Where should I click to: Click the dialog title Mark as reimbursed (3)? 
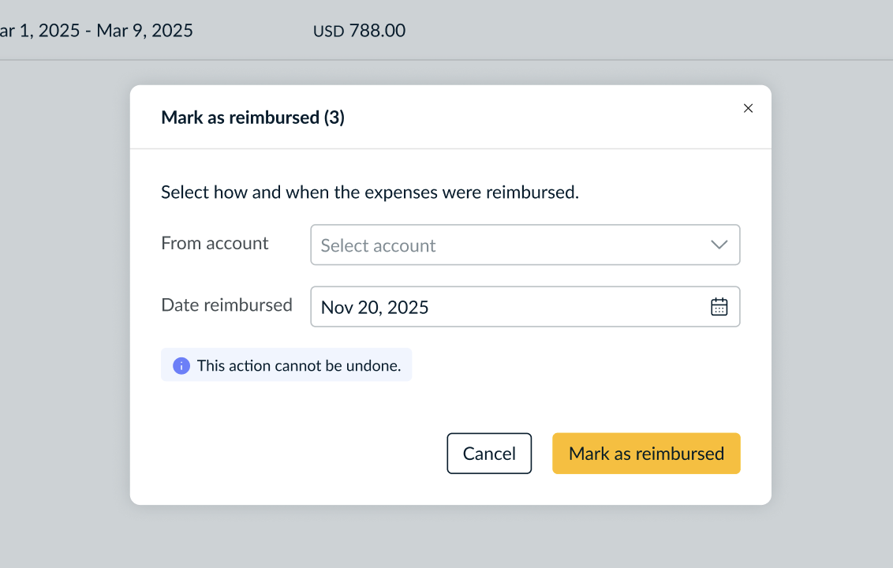(x=252, y=118)
